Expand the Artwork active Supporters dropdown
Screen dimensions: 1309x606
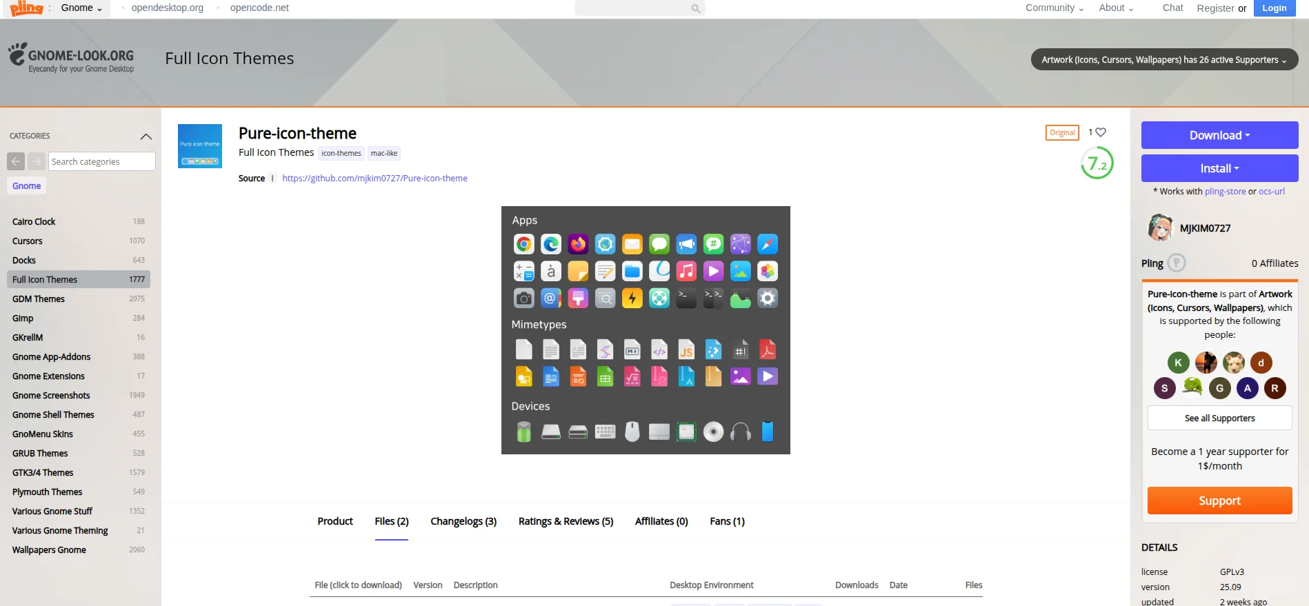tap(1164, 60)
